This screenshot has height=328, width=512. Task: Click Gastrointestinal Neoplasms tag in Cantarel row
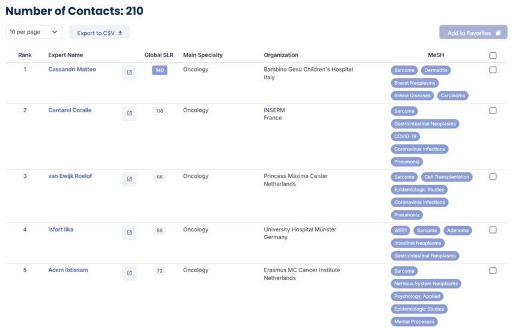[x=425, y=124]
